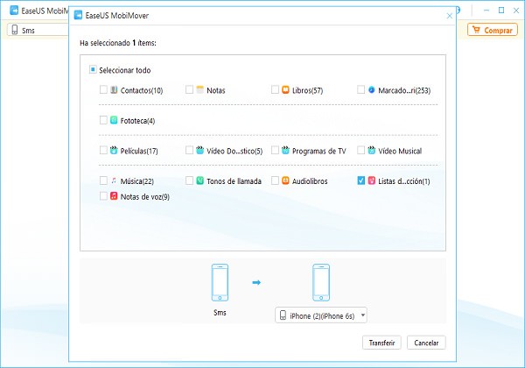Click the Audiolibros orange icon
Viewport: 525px width, 368px height.
click(285, 180)
